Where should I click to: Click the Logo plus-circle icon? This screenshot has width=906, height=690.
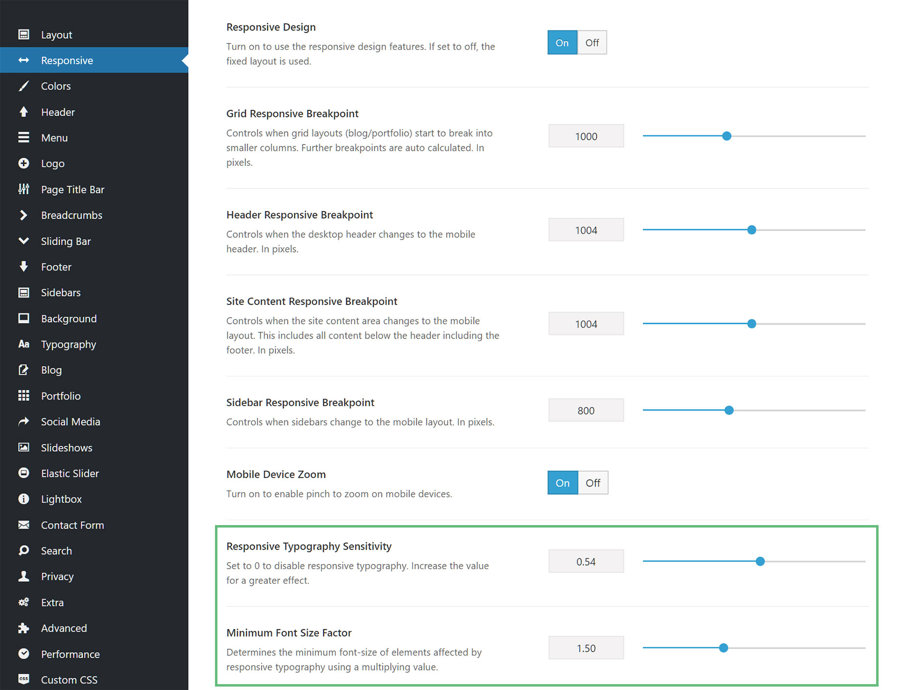point(24,163)
